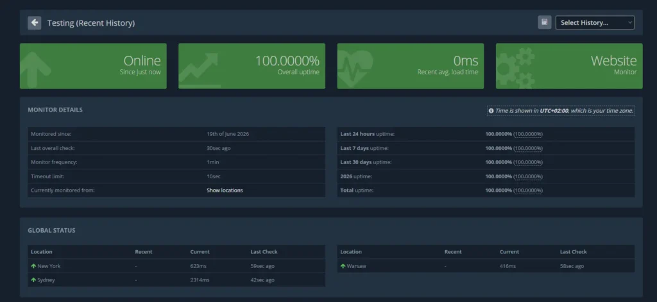
Task: Click the uptime trend chart icon
Action: pos(199,69)
